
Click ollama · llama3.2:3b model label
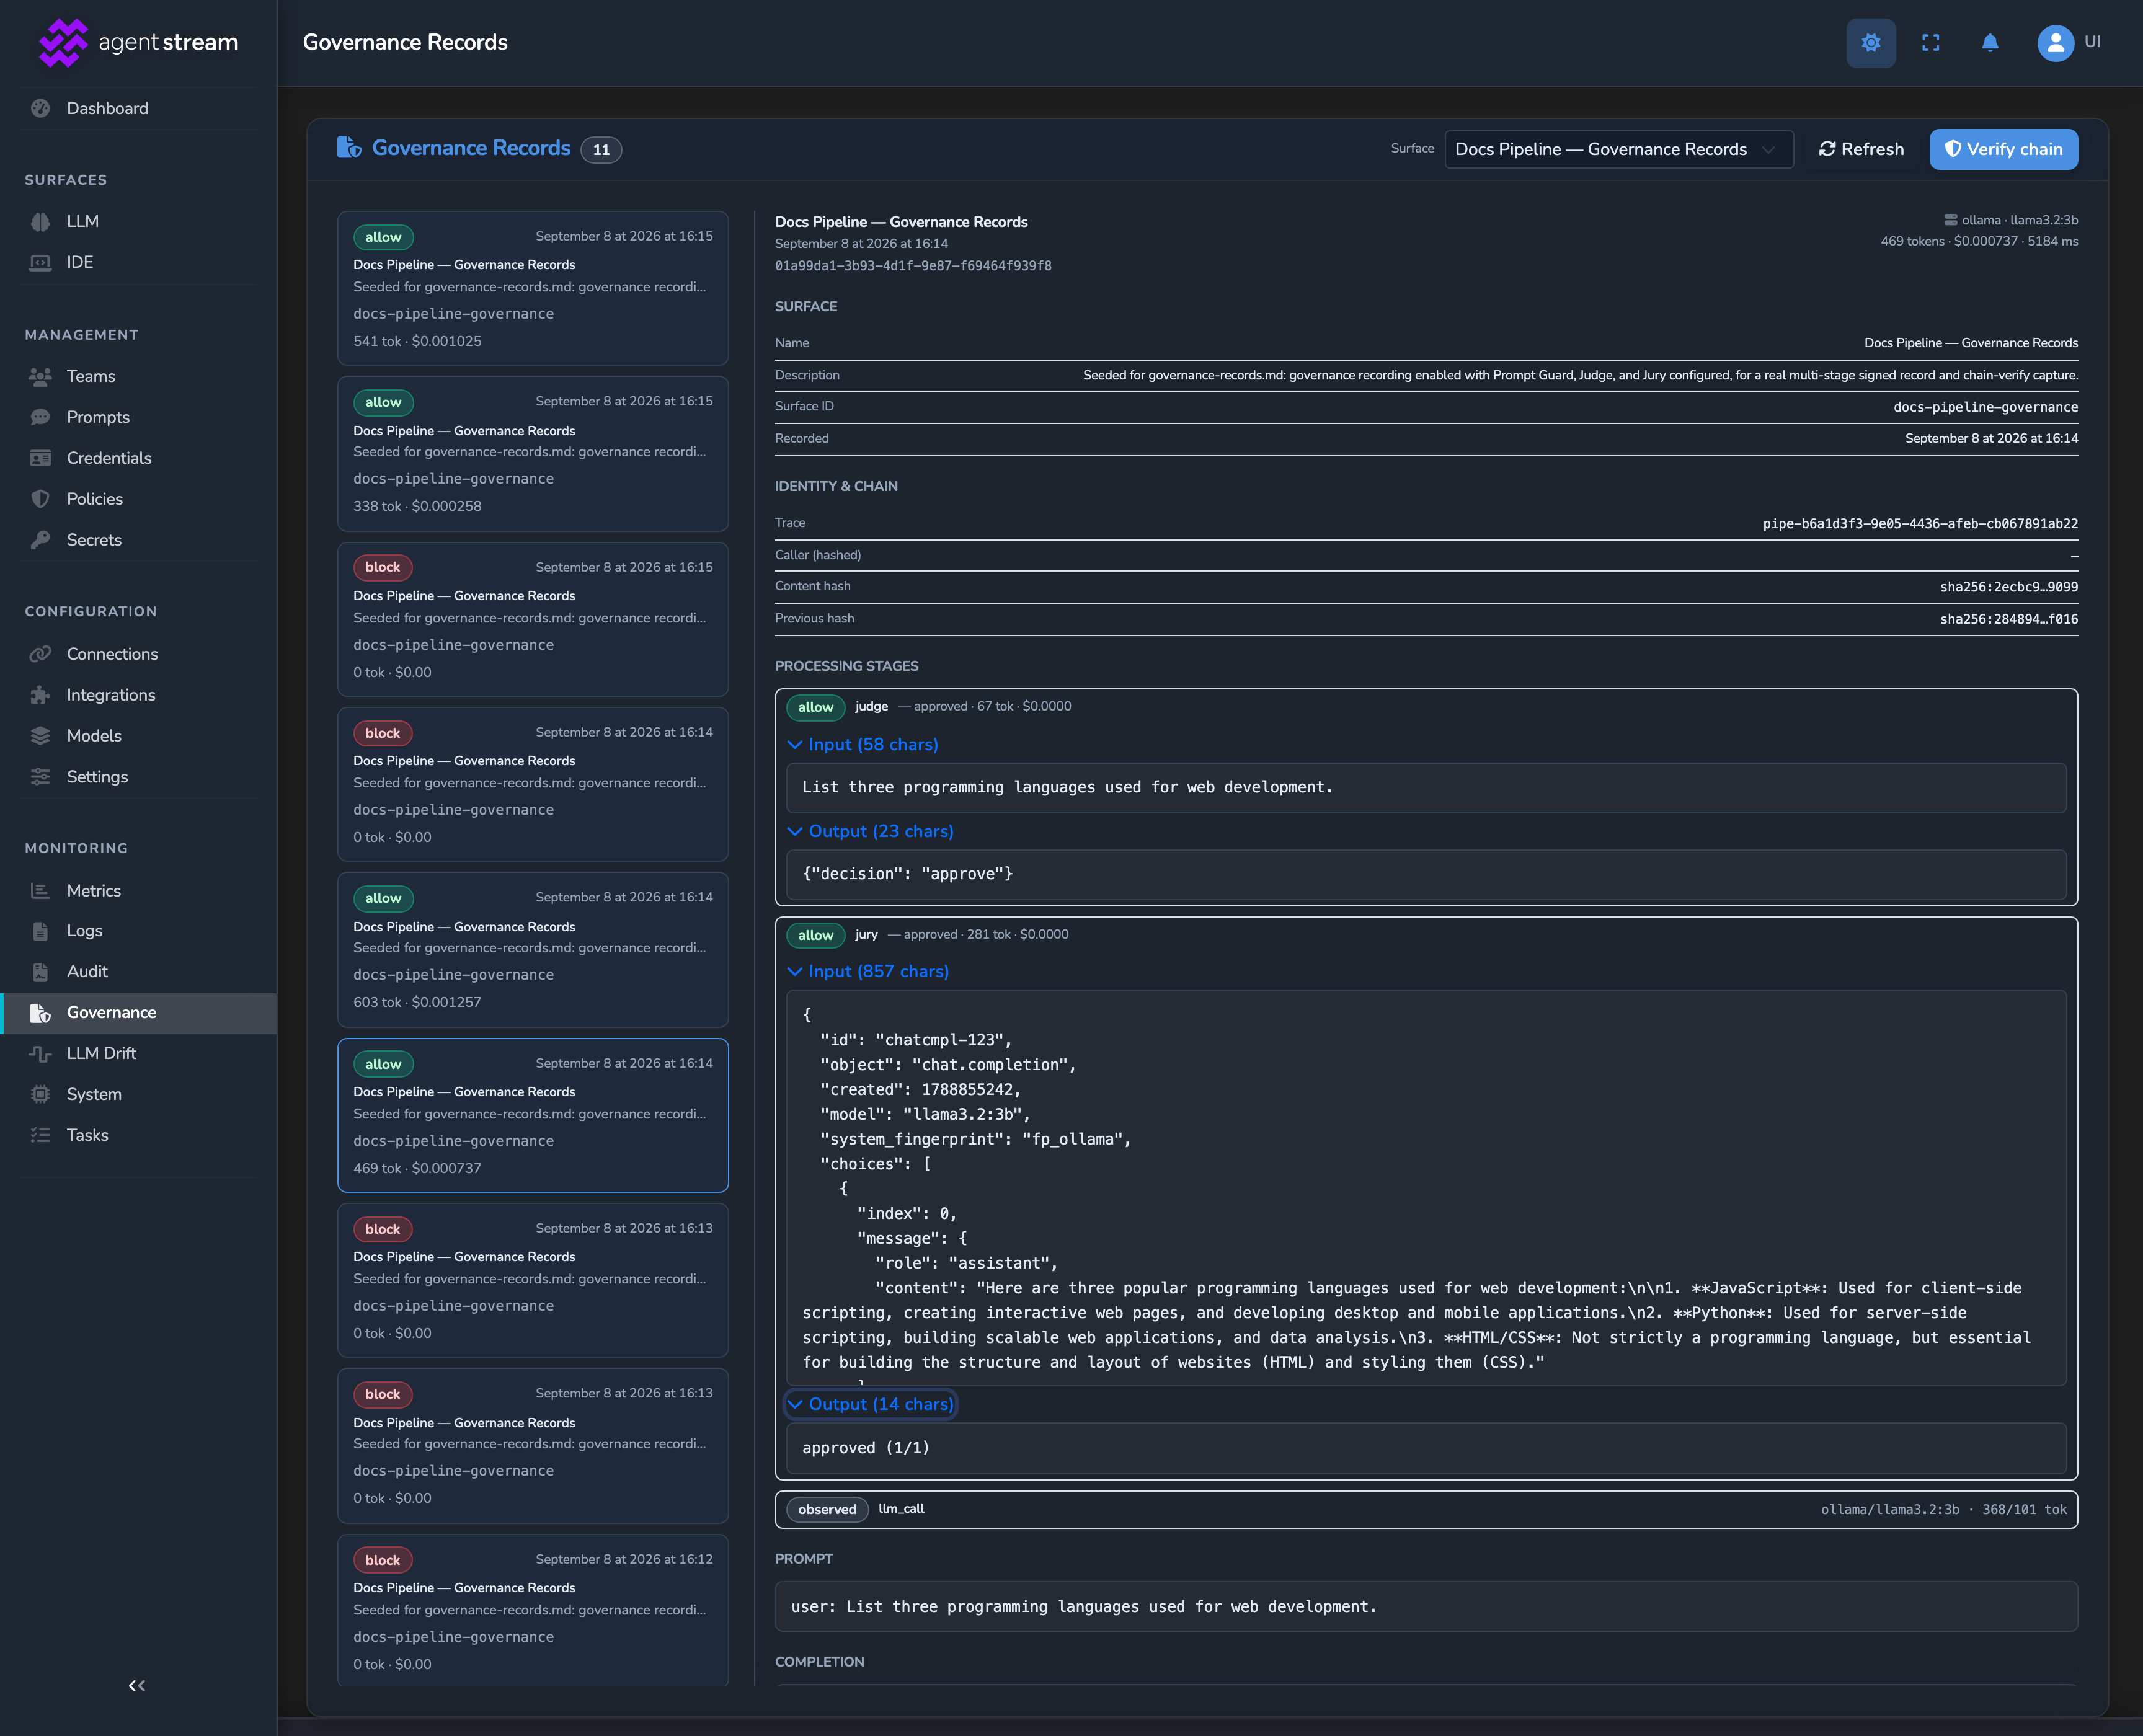(2019, 220)
